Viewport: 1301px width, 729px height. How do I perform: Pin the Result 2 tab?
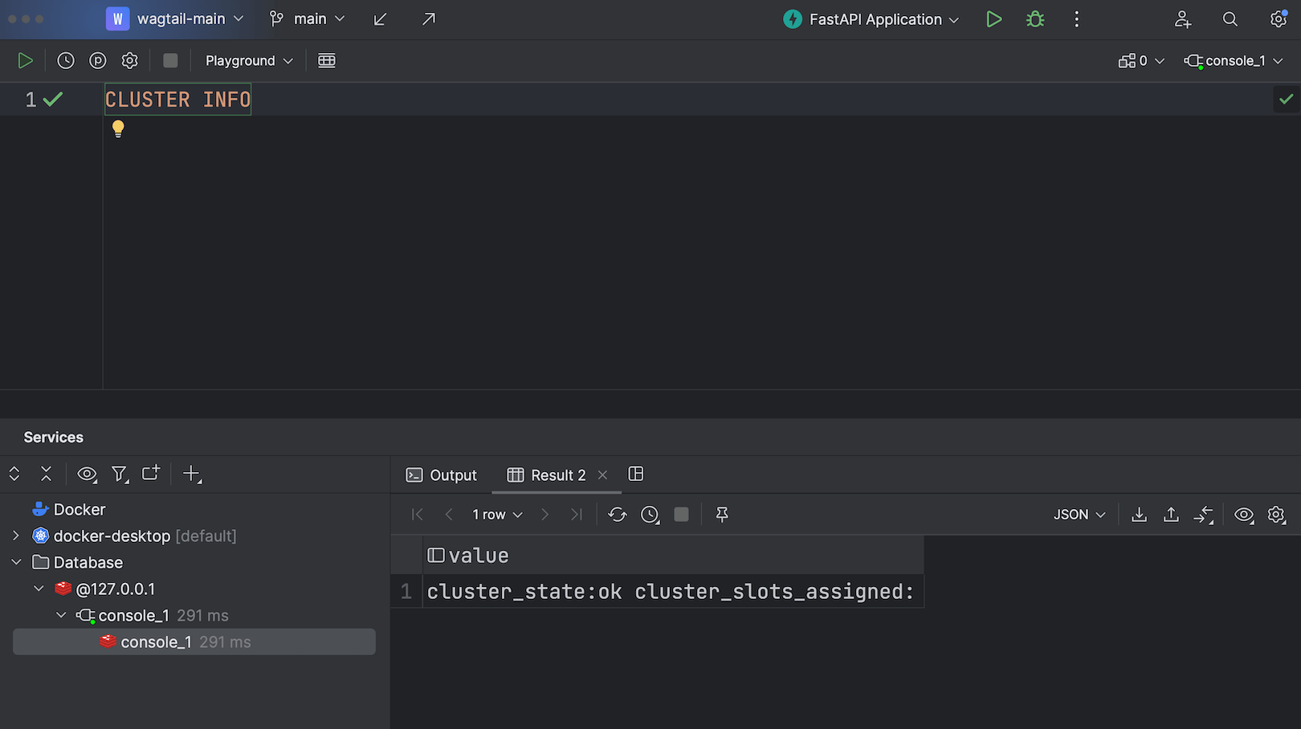tap(722, 515)
